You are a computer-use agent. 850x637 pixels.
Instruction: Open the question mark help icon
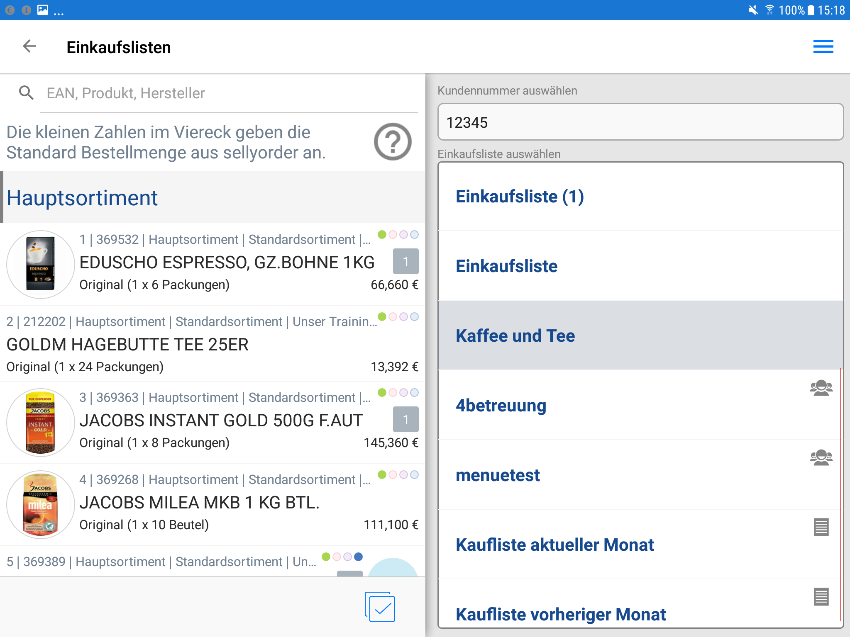392,142
